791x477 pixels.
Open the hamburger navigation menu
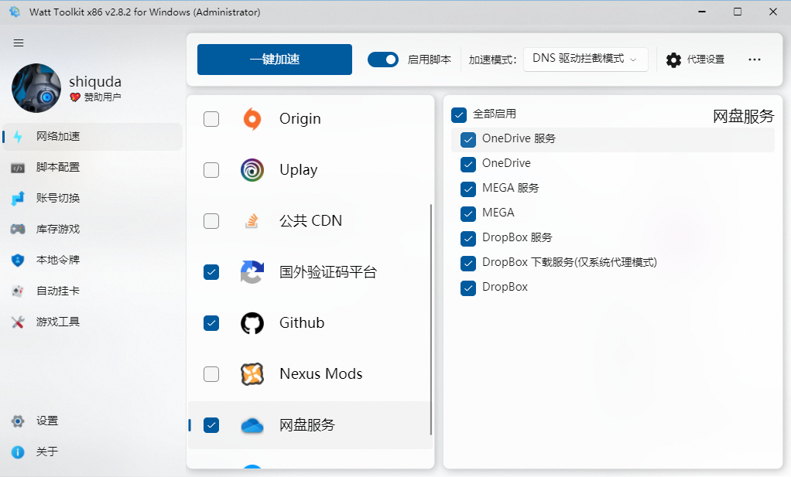coord(19,43)
